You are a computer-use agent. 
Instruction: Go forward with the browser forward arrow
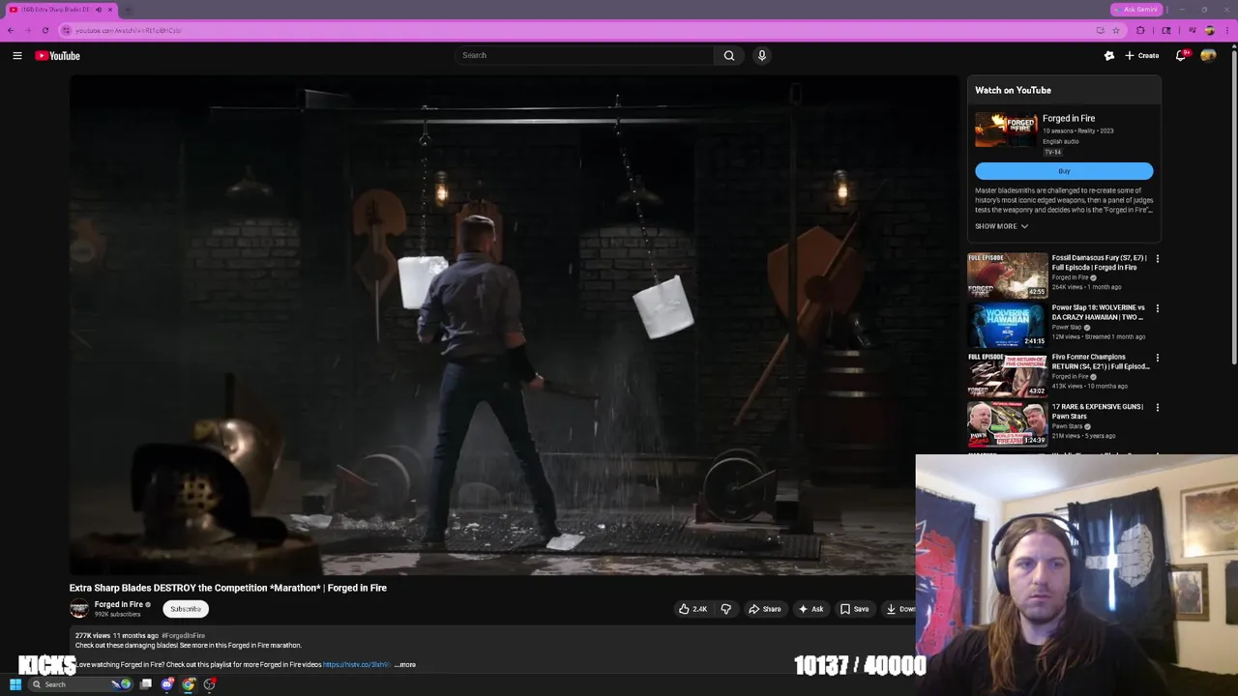coord(28,30)
